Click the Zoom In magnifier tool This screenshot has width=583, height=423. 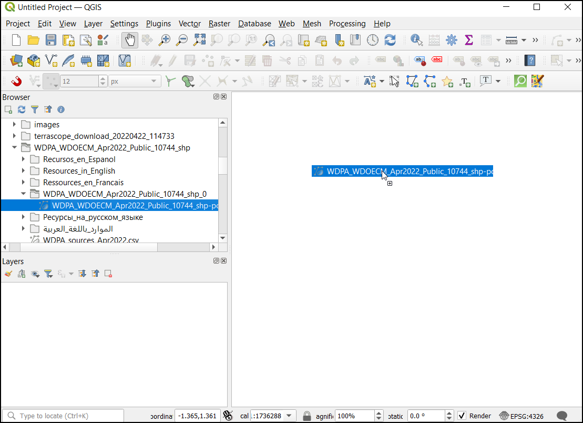click(165, 40)
